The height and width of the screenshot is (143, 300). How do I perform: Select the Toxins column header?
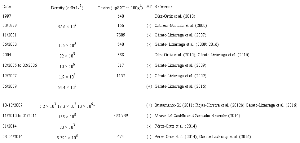(120, 7)
